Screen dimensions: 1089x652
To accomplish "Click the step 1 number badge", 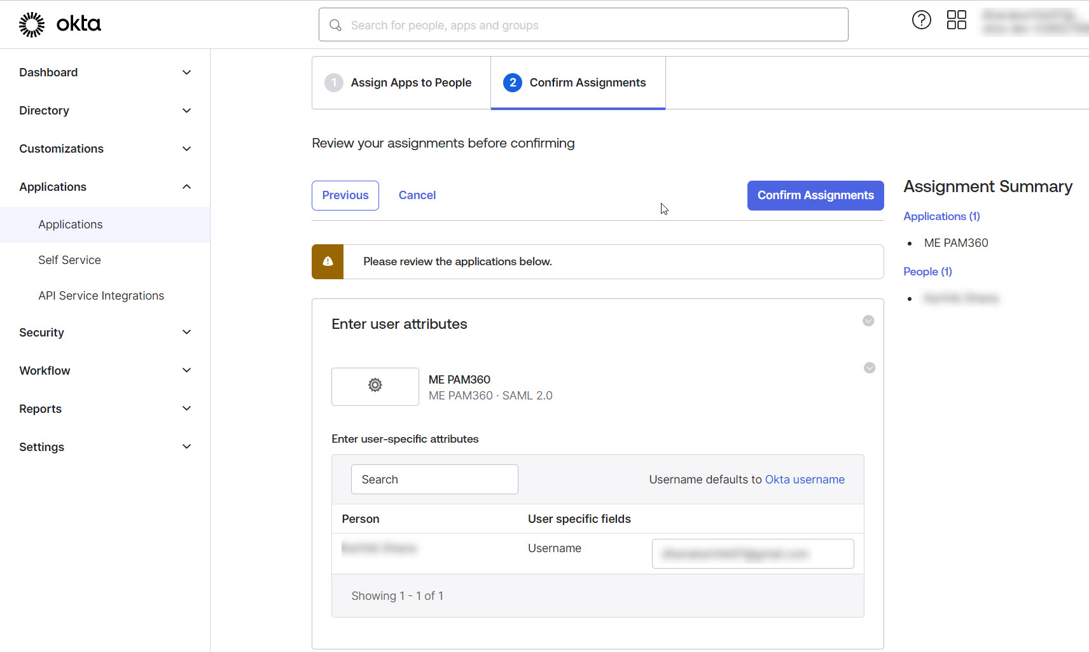I will (333, 83).
